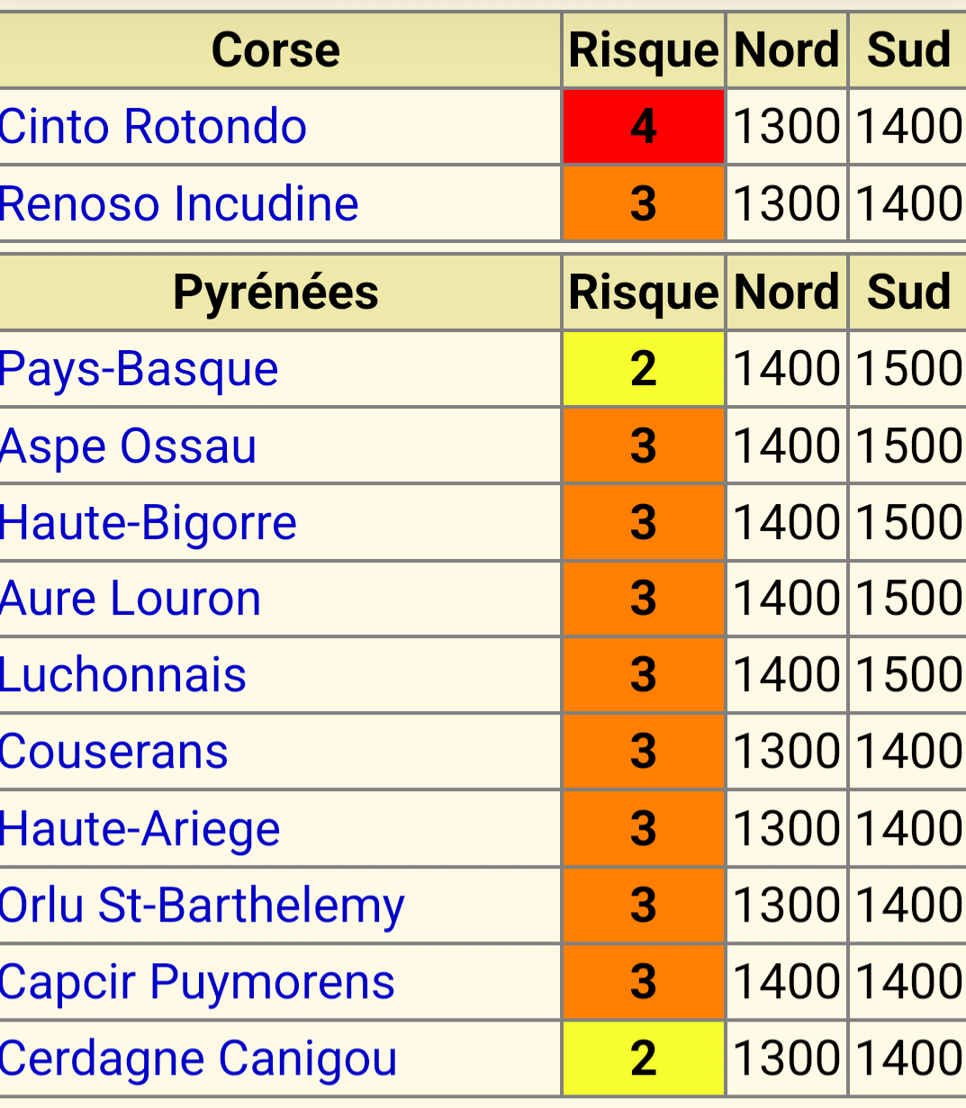Open the Capcir Puymorens link
Screen dimensions: 966x1108
[x=197, y=982]
